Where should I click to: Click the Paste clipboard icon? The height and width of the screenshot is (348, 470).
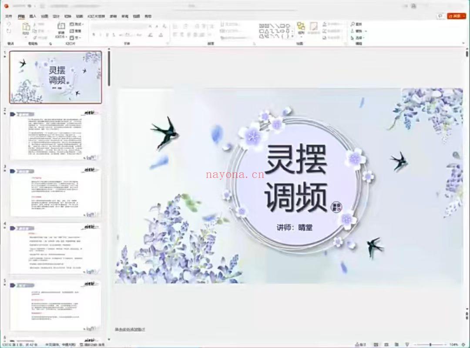click(26, 27)
